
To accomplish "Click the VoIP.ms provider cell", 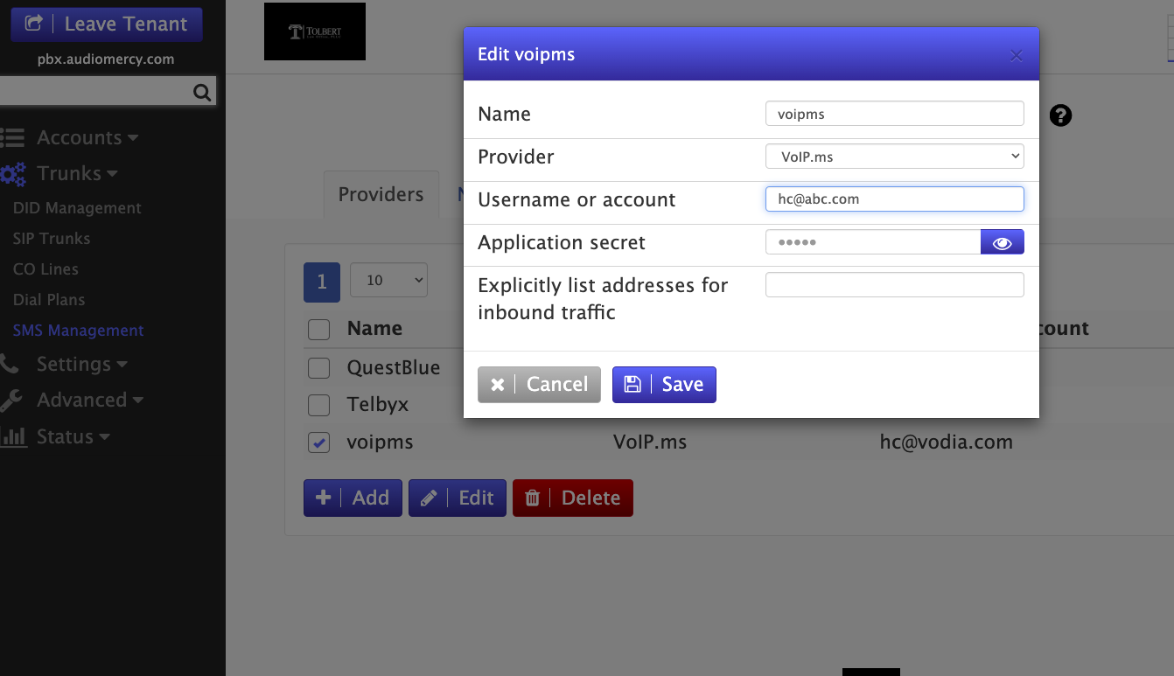I will click(650, 443).
